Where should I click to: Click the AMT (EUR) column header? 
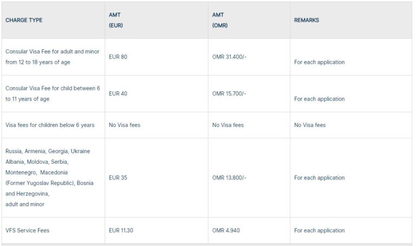coord(116,20)
